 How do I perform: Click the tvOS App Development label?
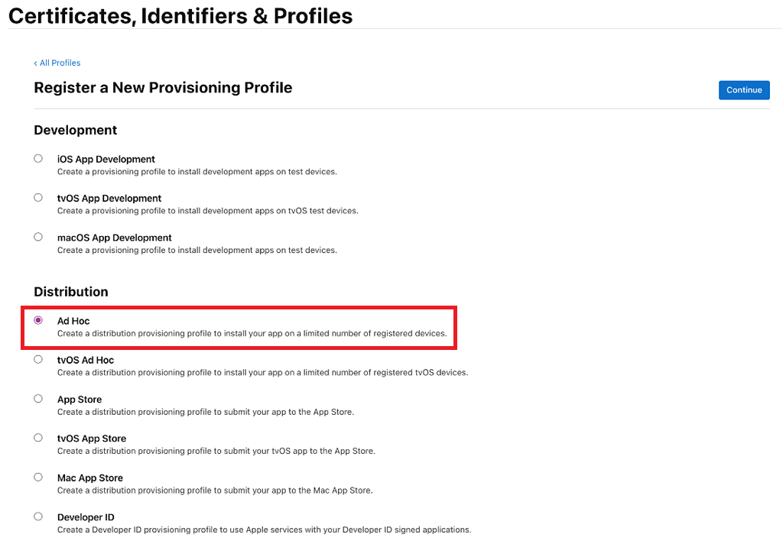pos(109,198)
